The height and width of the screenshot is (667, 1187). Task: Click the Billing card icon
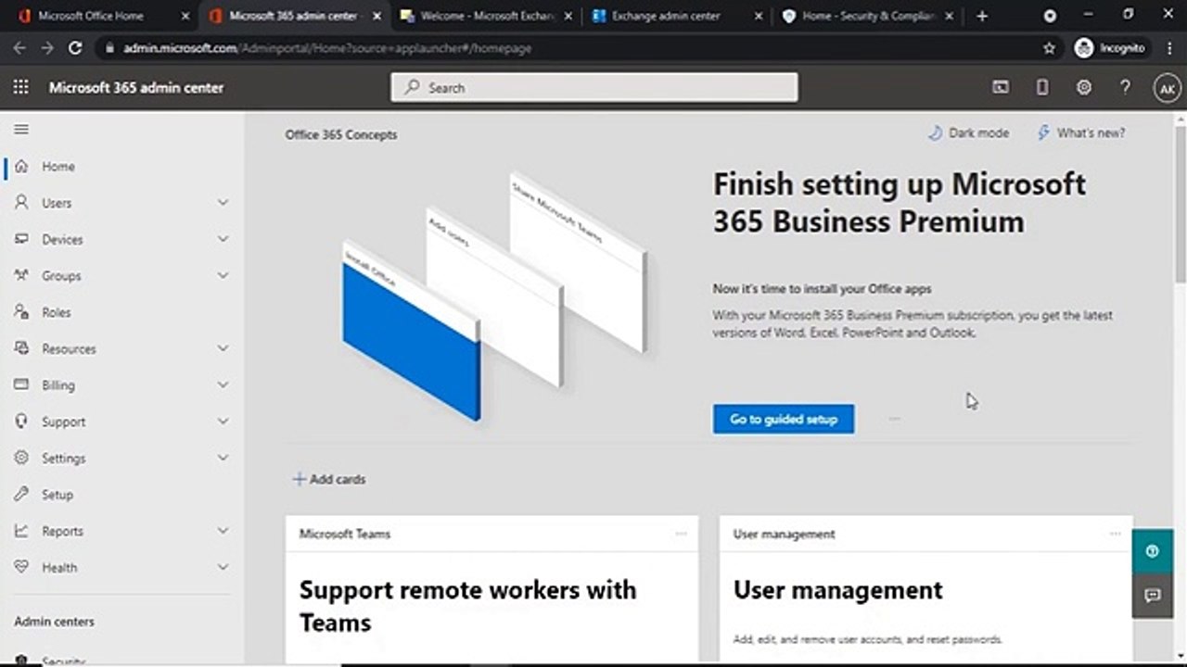tap(21, 384)
